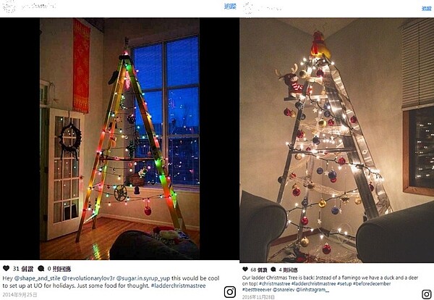Image resolution: width=434 pixels, height=300 pixels.
Task: Open comments bubble on the left post
Action: (41, 268)
